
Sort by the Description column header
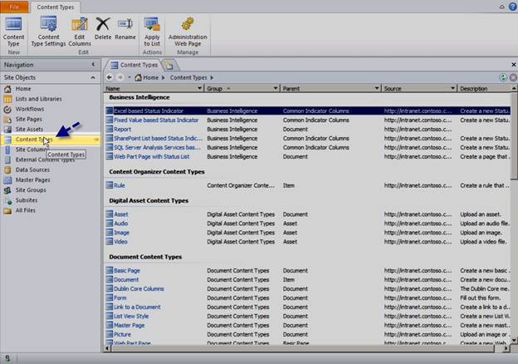[474, 89]
